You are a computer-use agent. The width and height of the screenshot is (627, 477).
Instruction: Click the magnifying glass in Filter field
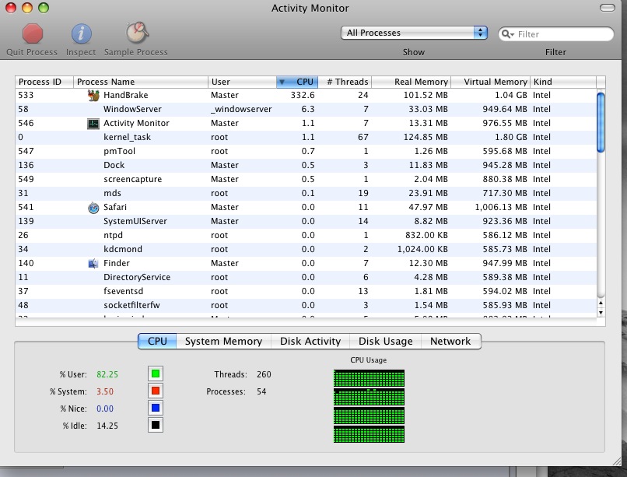pyautogui.click(x=507, y=34)
